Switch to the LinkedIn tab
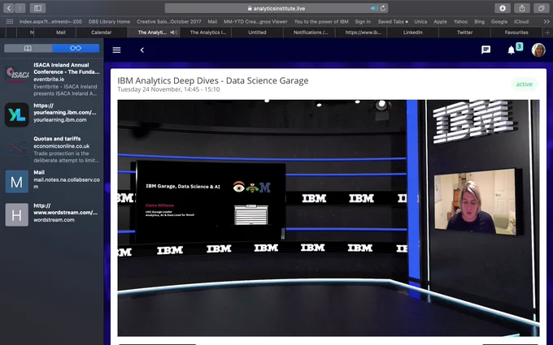The image size is (553, 345). pos(412,32)
